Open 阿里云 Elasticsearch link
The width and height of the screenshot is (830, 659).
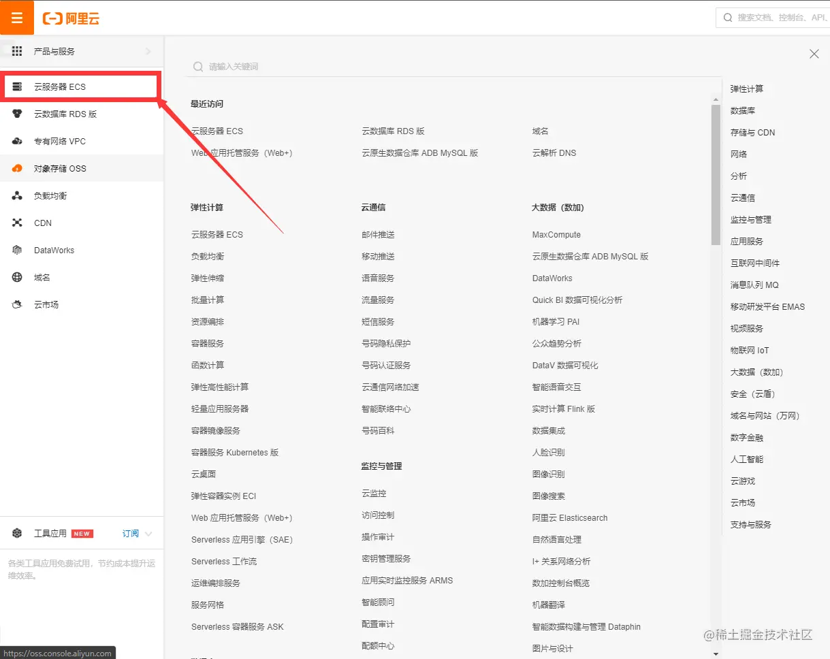pos(570,518)
